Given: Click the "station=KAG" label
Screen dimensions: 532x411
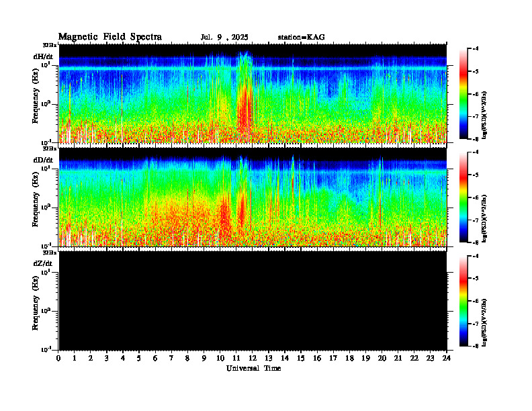Looking at the screenshot, I should coord(301,38).
